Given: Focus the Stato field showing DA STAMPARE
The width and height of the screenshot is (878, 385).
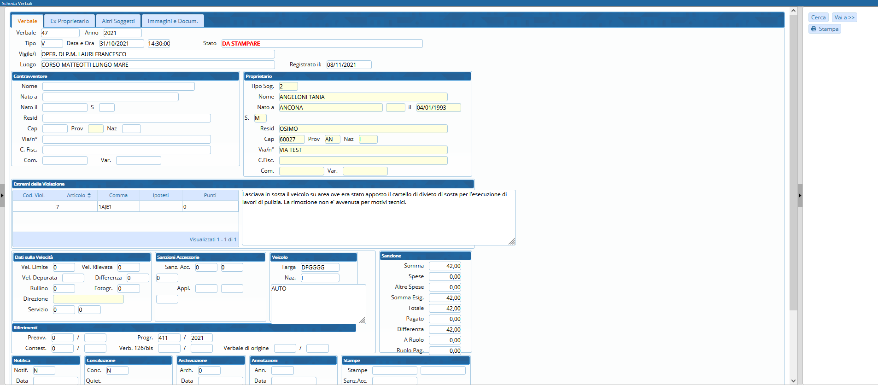Looking at the screenshot, I should pyautogui.click(x=322, y=44).
